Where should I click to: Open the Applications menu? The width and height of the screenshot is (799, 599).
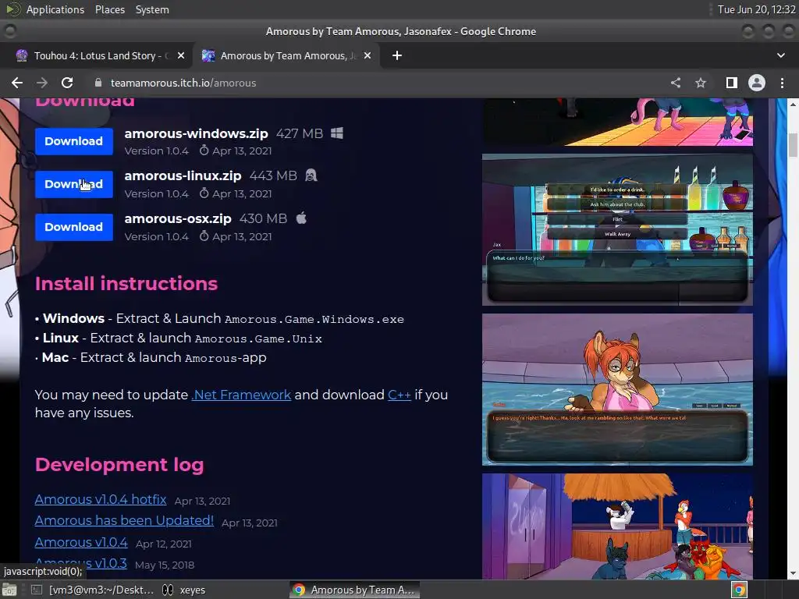[x=55, y=9]
